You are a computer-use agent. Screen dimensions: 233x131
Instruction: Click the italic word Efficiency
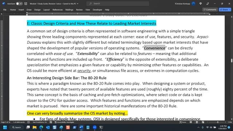(115, 59)
